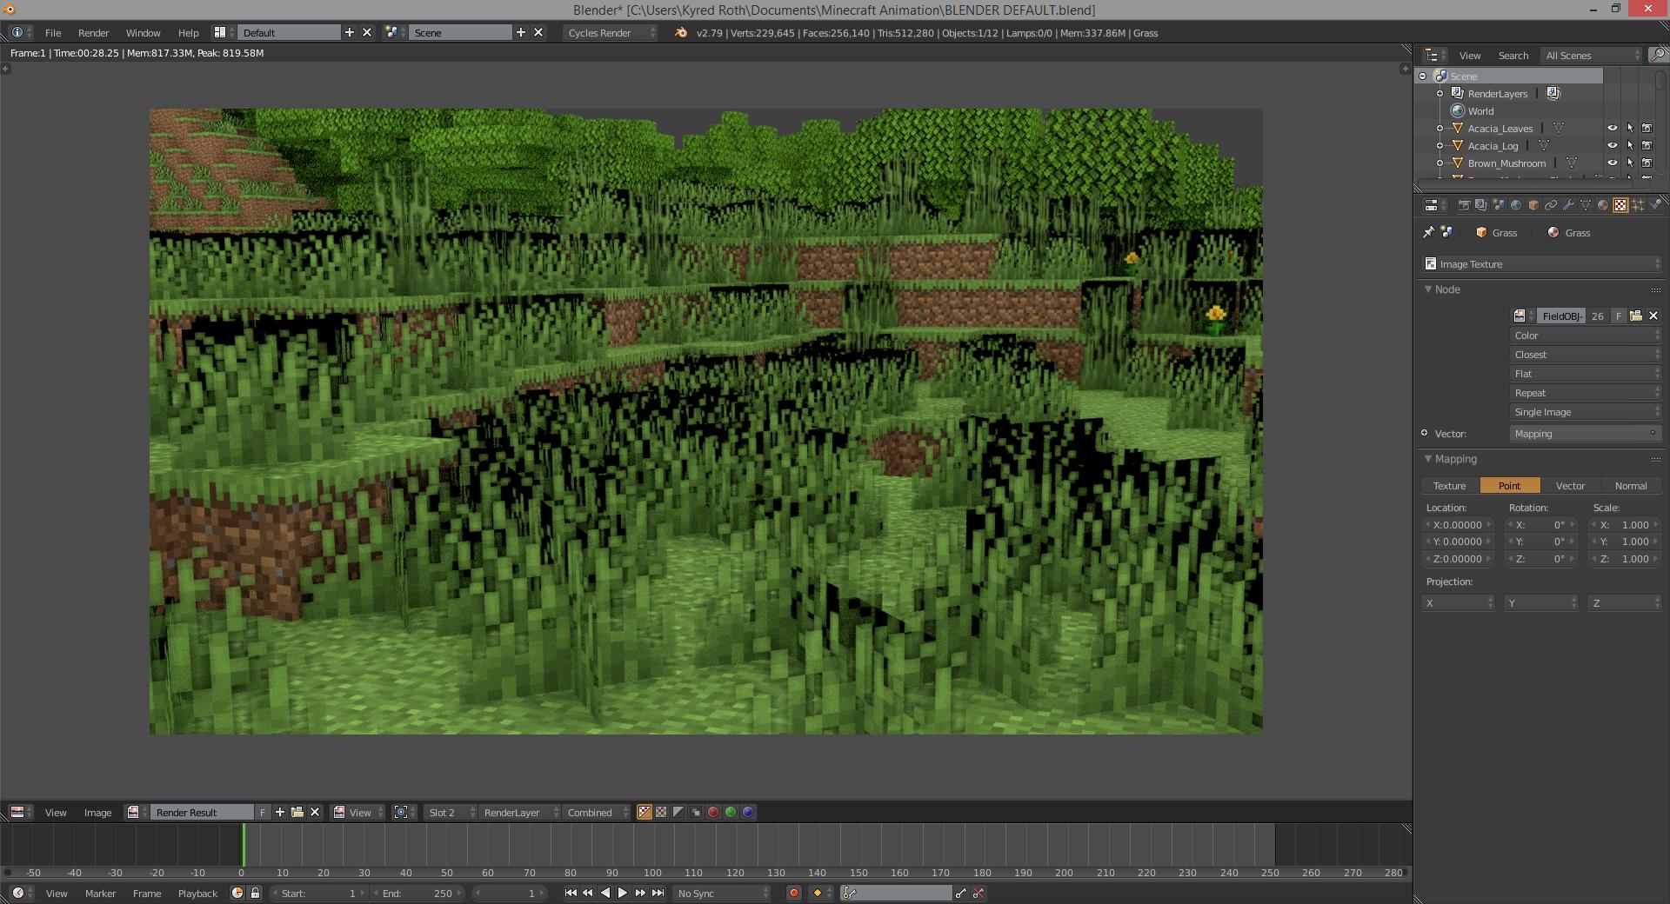Open the Closest interpolation dropdown
This screenshot has height=904, width=1670.
[1586, 355]
